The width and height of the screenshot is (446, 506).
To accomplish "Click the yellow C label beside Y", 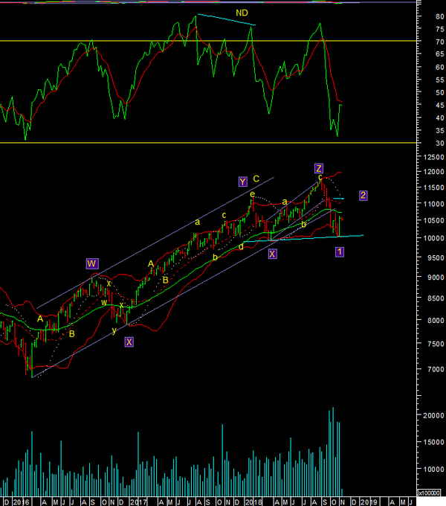I will pyautogui.click(x=256, y=179).
